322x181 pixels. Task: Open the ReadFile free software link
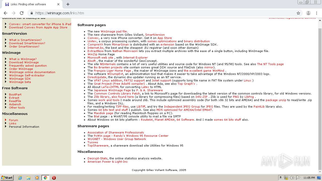point(15,101)
